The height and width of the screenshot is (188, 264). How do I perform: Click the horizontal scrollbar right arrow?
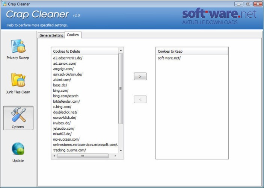115,156
